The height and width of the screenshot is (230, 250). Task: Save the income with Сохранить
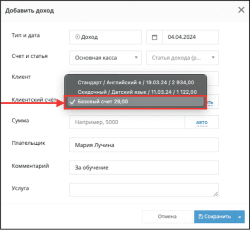coord(214,217)
